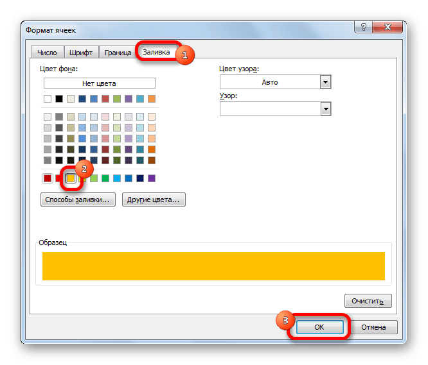Image resolution: width=428 pixels, height=365 pixels.
Task: Pick medium blue in the theme colors top row
Action: pyautogui.click(x=94, y=99)
